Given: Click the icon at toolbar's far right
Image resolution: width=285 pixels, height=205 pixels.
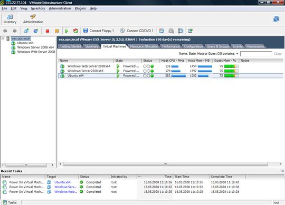Looking at the screenshot, I should (276, 19).
